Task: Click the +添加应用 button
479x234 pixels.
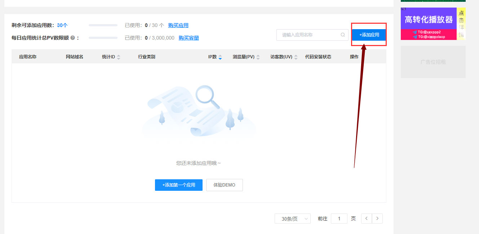Action: [369, 35]
